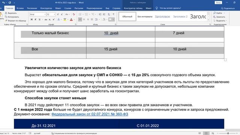This screenshot has width=240, height=135.
Task: Expand the styles gallery (more arrow)
Action: [208, 20]
